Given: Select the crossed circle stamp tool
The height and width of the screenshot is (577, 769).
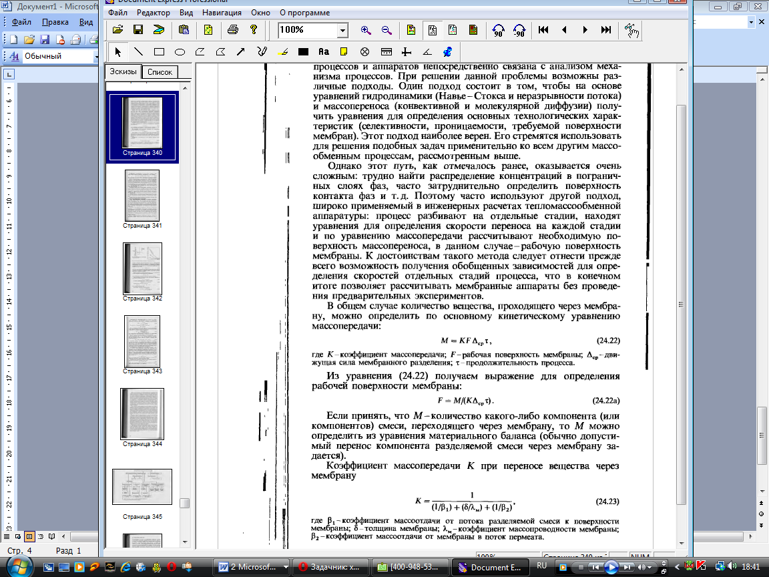Looking at the screenshot, I should click(365, 51).
